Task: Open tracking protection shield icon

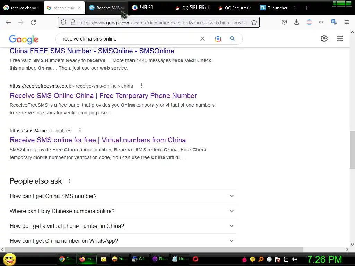Action: [64, 22]
